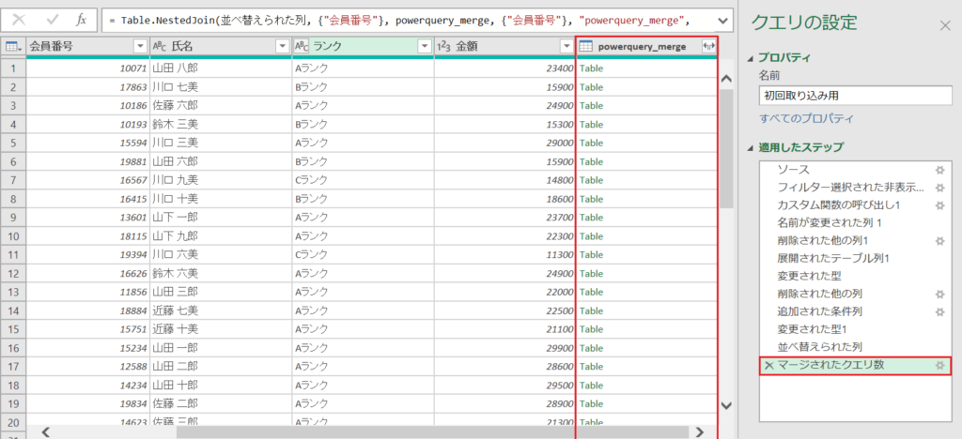Image resolution: width=962 pixels, height=439 pixels.
Task: Click the horizontal scrollbar left arrow
Action: (45, 432)
